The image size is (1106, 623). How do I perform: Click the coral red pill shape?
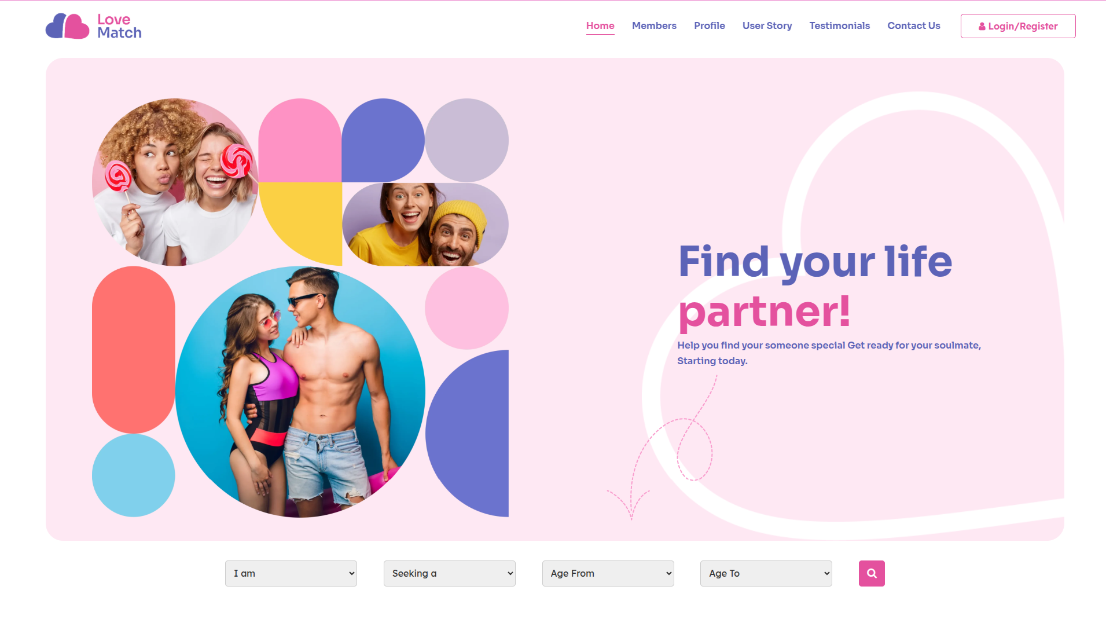click(134, 350)
